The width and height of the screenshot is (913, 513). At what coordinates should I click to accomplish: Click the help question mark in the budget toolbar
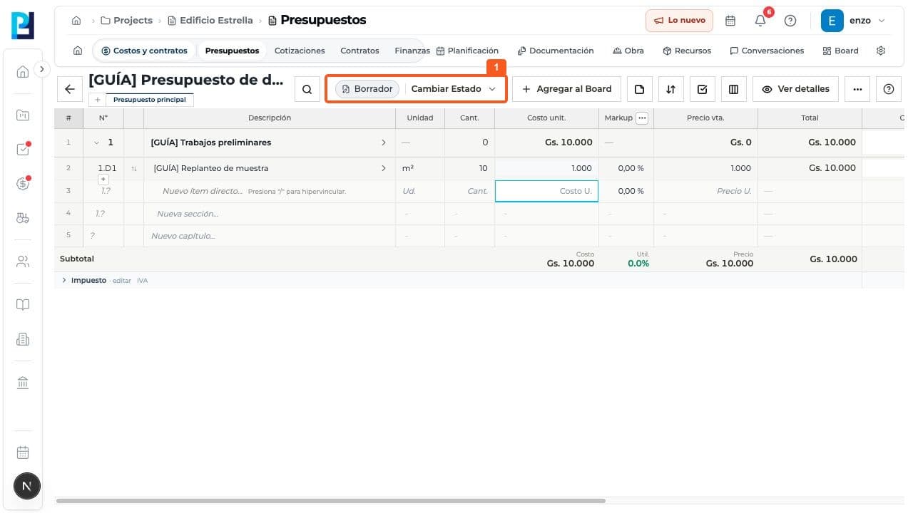(x=889, y=89)
